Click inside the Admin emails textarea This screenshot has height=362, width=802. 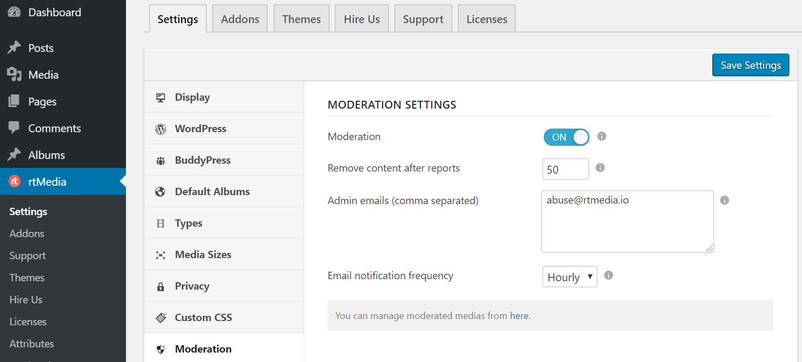pos(627,221)
